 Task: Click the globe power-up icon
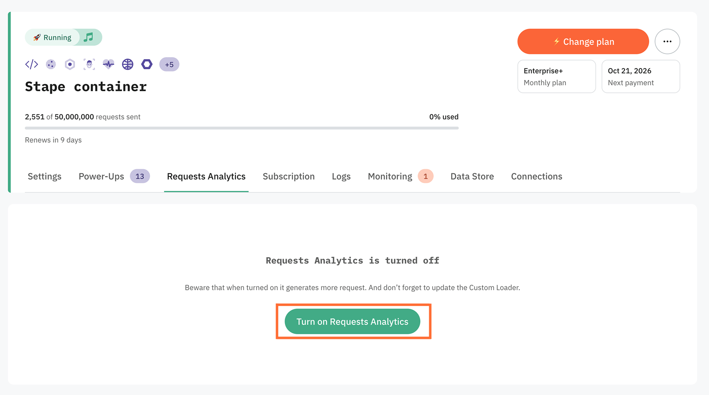pos(128,64)
